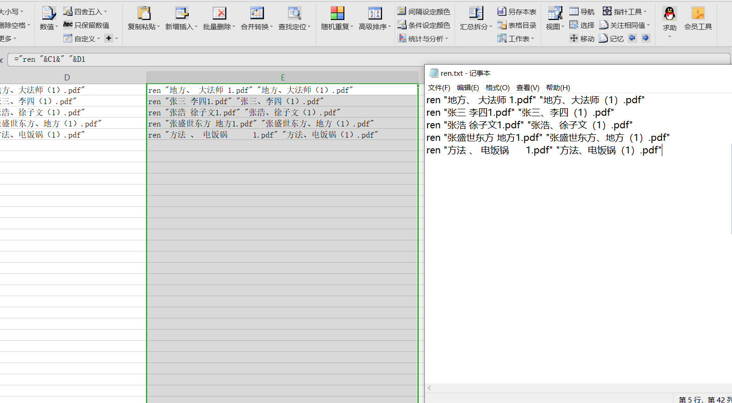Open the 四舍五入 dropdown arrow

tap(106, 12)
